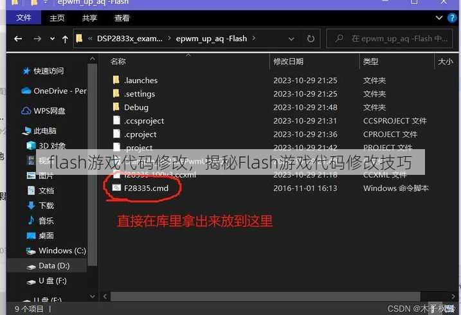Image resolution: width=461 pixels, height=315 pixels.
Task: Click the file list scroll right arrow
Action: point(453,296)
